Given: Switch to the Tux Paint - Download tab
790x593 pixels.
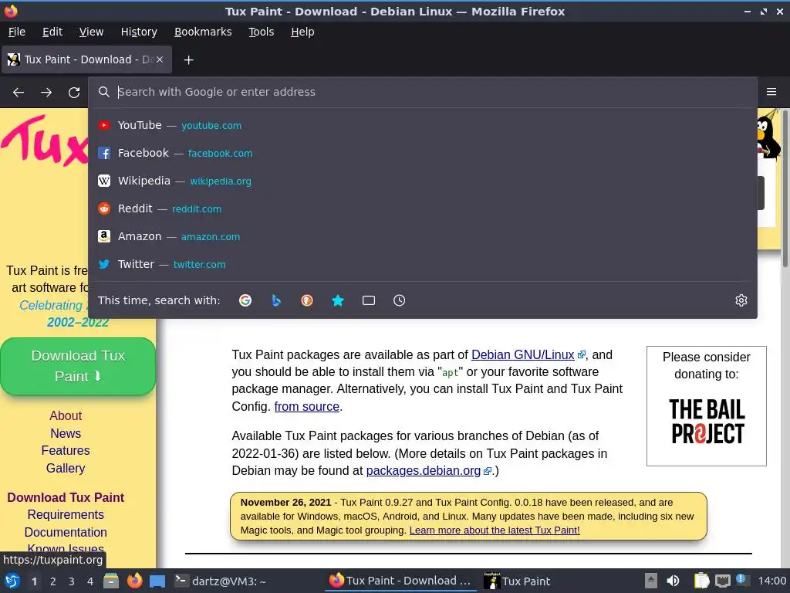Looking at the screenshot, I should click(x=86, y=59).
